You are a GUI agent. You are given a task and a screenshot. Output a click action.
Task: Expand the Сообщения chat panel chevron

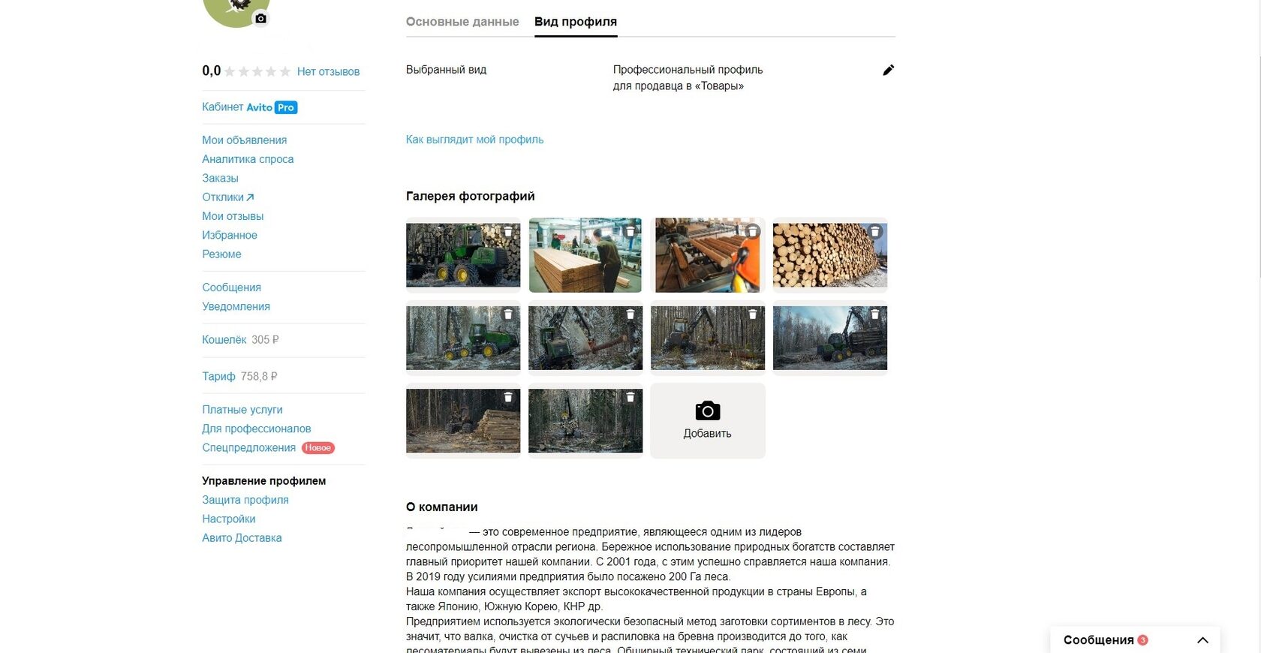pos(1202,640)
